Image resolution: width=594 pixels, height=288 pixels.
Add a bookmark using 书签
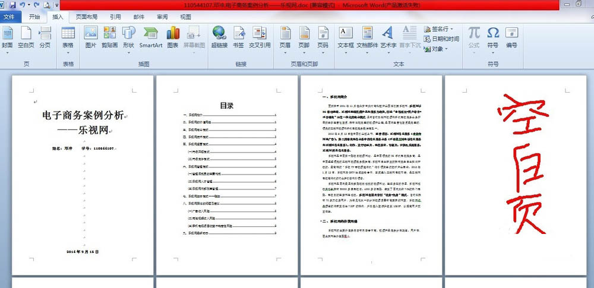click(238, 37)
